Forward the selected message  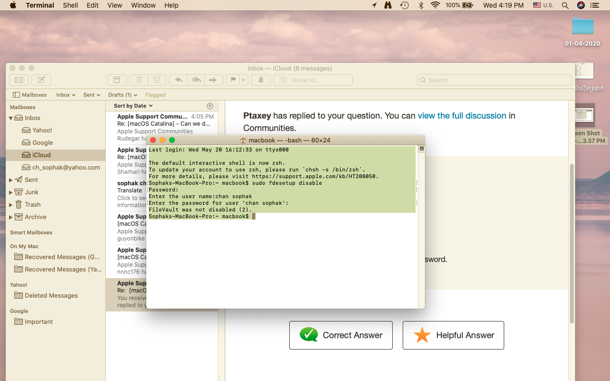pos(213,80)
